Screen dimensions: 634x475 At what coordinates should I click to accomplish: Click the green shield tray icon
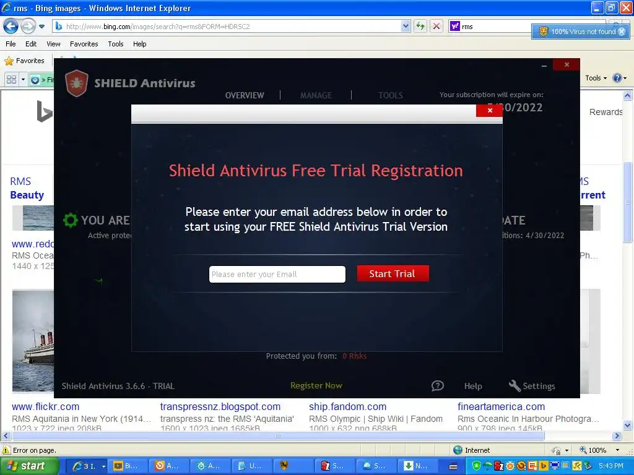tap(476, 466)
